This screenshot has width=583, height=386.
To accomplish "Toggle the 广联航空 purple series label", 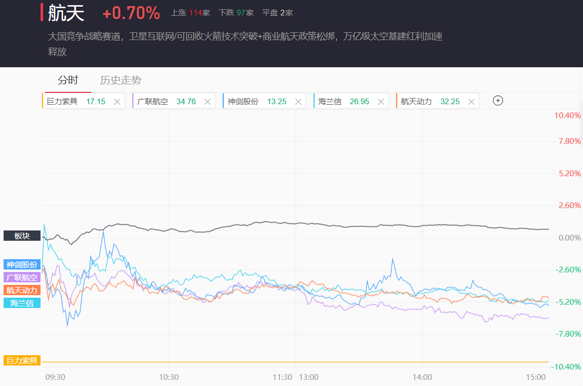I will (22, 277).
